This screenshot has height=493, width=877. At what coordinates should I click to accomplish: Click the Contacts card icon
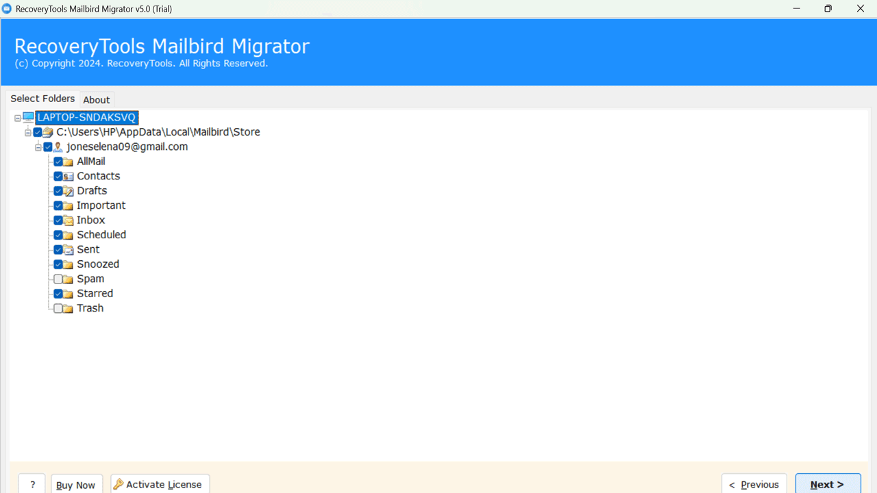pyautogui.click(x=69, y=177)
